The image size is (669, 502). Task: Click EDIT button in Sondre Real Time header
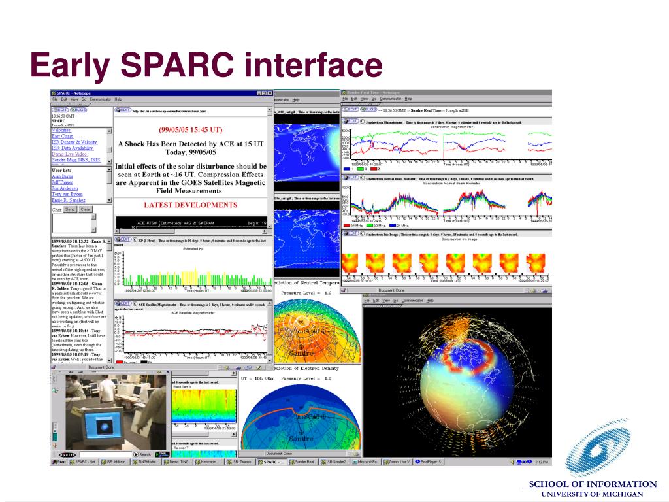click(x=351, y=109)
